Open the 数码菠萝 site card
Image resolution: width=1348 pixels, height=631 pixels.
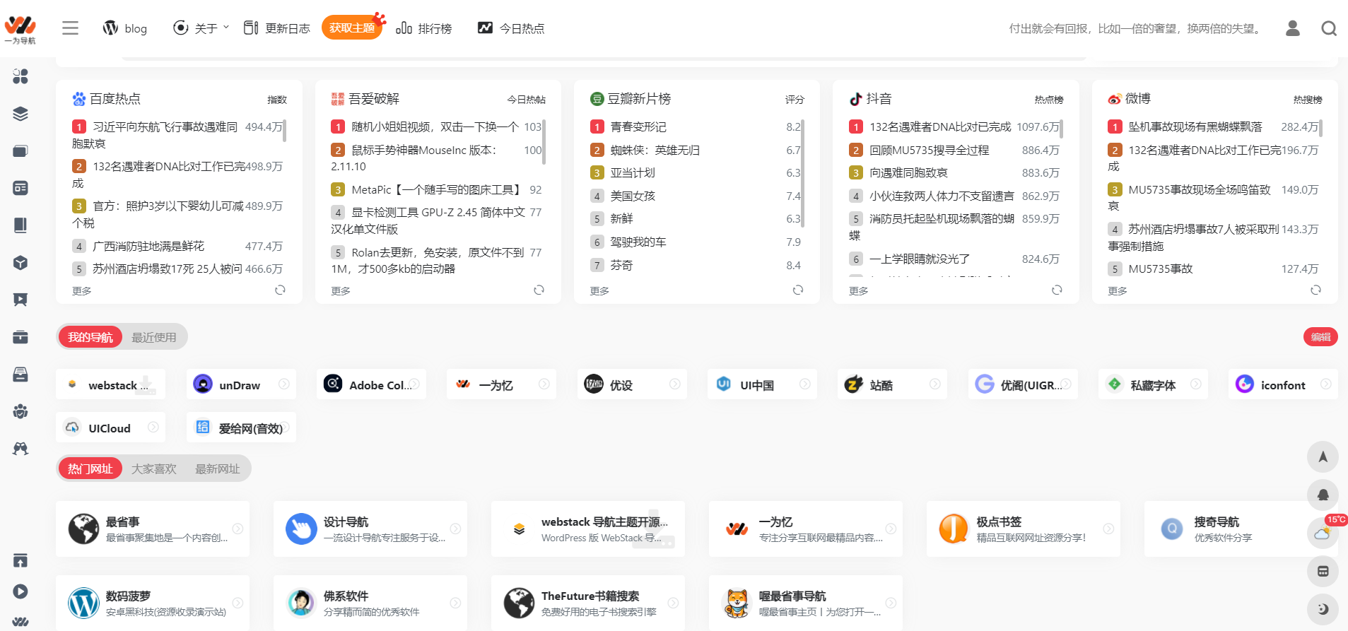pos(153,603)
